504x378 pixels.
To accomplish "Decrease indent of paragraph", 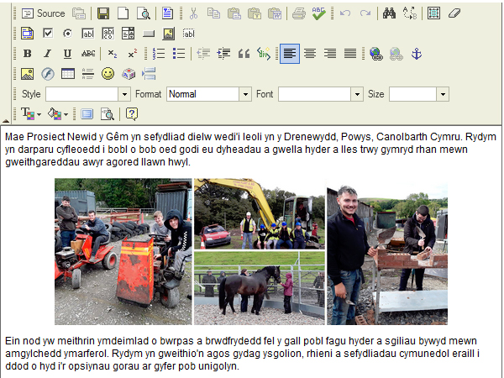I will (203, 54).
